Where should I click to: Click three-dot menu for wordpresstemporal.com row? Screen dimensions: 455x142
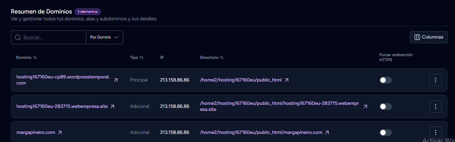point(435,80)
